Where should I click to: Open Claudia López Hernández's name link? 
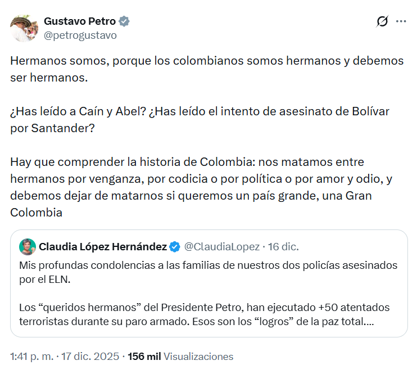[x=102, y=246]
